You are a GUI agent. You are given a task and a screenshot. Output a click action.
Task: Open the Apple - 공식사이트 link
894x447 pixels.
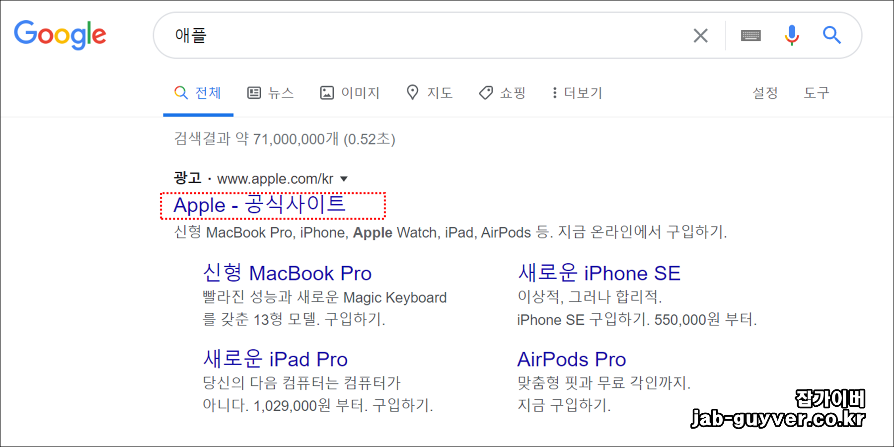pos(259,205)
